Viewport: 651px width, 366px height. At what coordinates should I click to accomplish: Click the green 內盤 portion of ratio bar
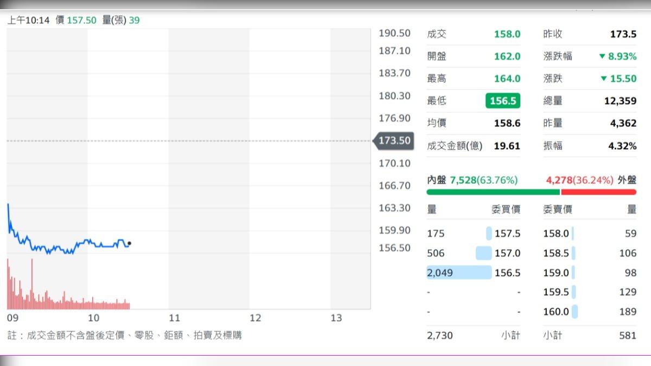pyautogui.click(x=493, y=192)
